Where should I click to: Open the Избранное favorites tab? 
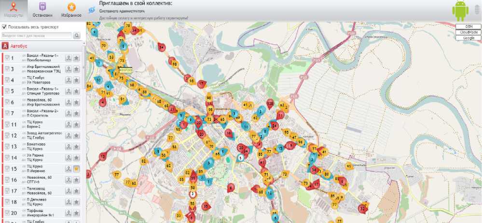point(71,11)
